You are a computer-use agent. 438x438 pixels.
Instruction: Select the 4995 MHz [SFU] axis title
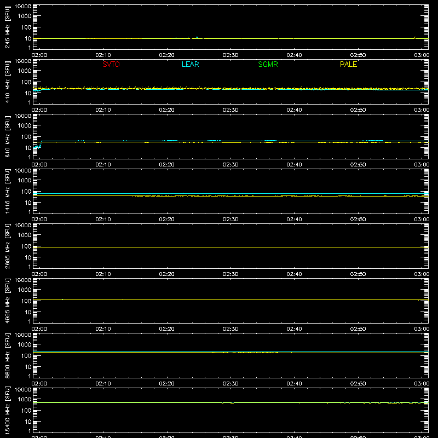point(7,301)
